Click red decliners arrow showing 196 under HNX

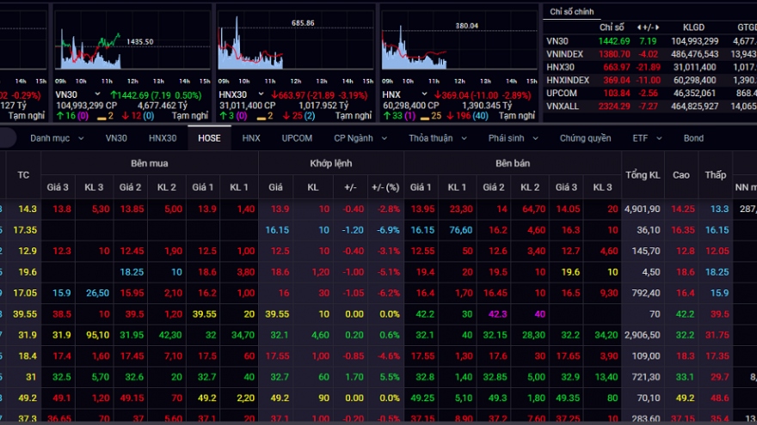(452, 115)
